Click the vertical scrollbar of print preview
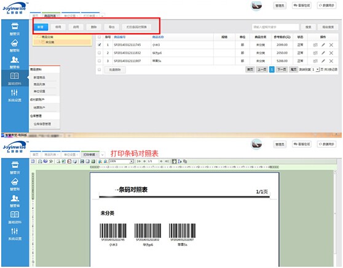 tap(334, 214)
